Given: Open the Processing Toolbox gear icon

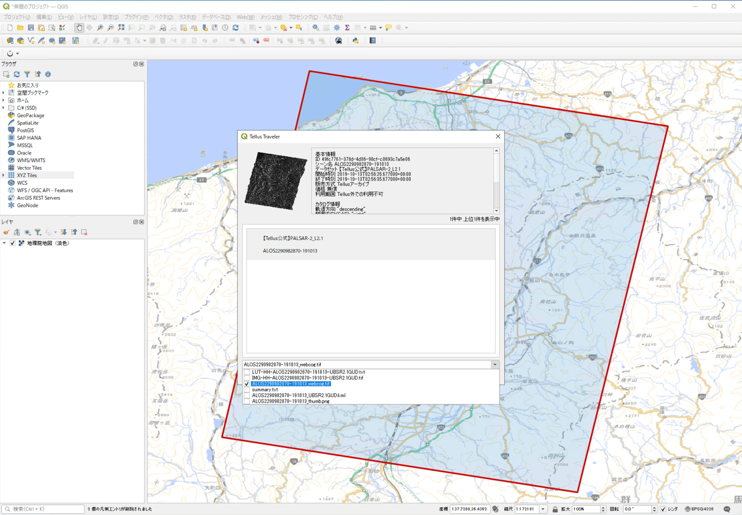Looking at the screenshot, I should coord(337,28).
